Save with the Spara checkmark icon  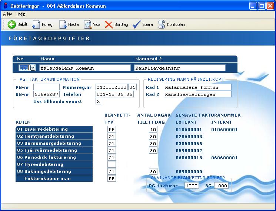[x=137, y=24]
